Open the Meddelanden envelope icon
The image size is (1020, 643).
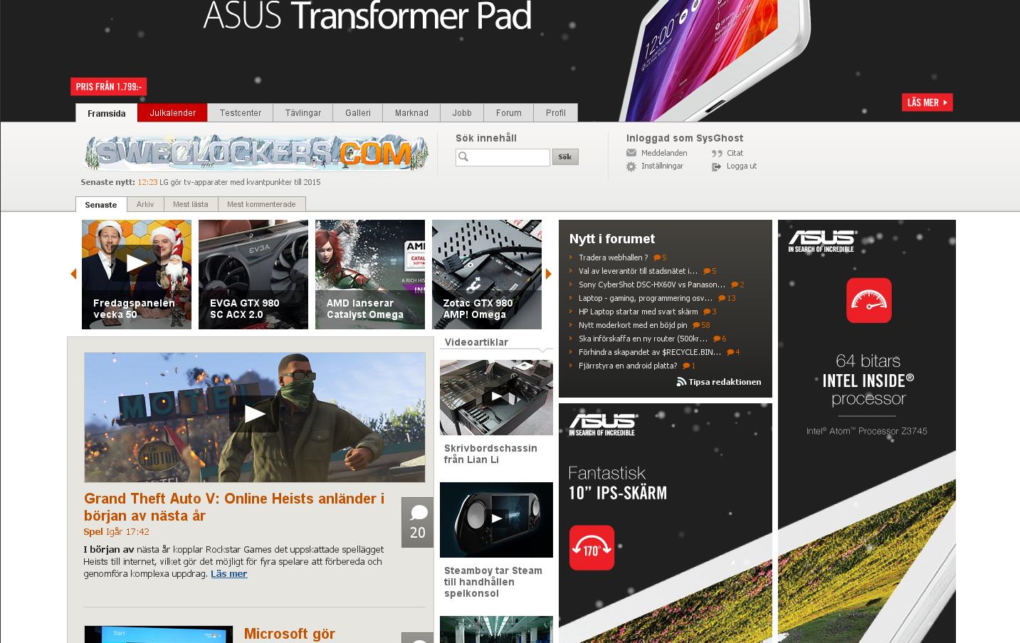(631, 153)
